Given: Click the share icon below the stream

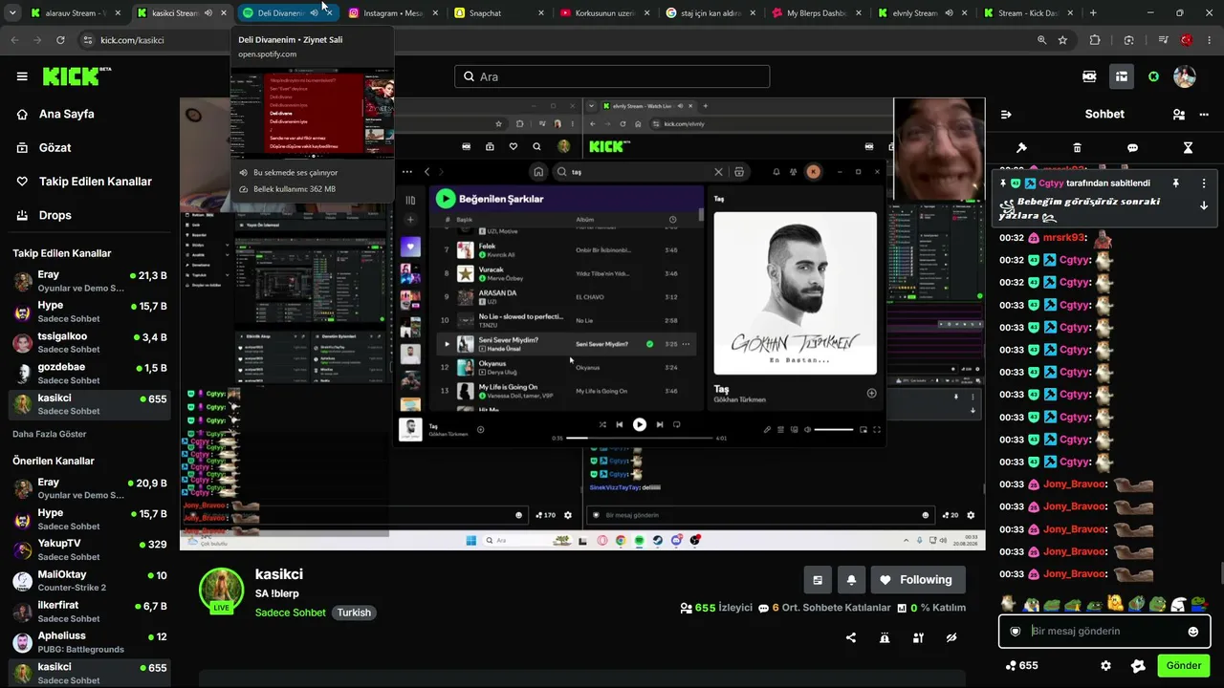Looking at the screenshot, I should click(x=851, y=637).
